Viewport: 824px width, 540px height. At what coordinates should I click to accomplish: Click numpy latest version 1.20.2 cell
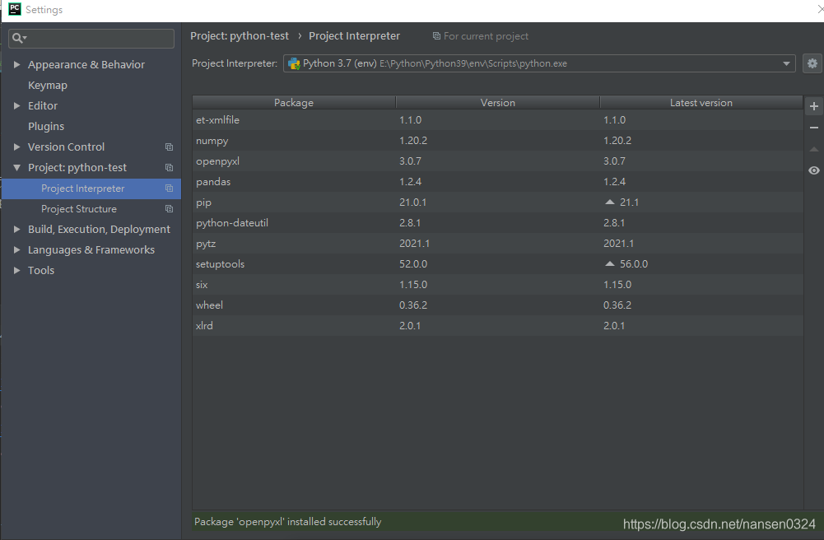tap(617, 140)
